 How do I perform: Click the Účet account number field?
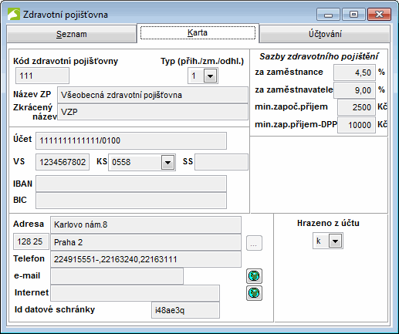(x=131, y=140)
